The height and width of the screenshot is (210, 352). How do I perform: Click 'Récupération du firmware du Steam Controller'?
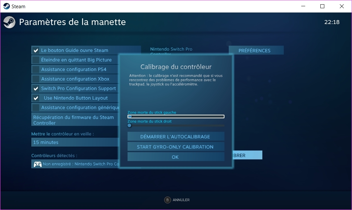(x=75, y=120)
